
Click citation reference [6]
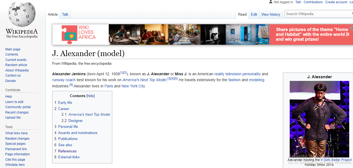[71, 85]
